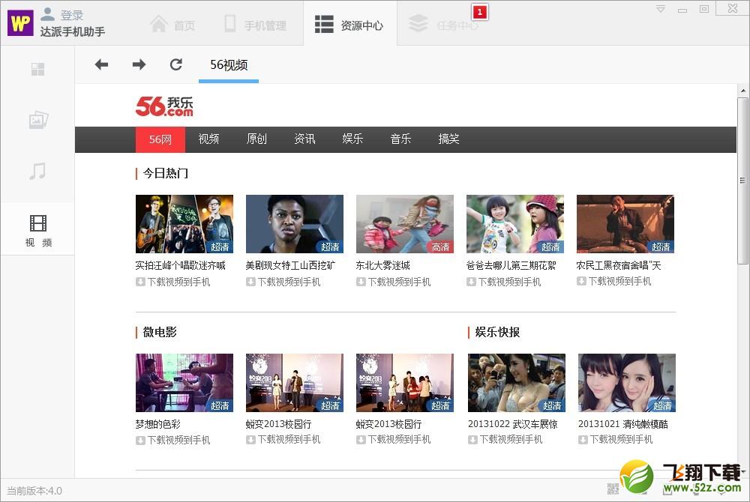Screen dimensions: 750x502
Task: Click the vertical scrollbar thumb
Action: pos(742,181)
